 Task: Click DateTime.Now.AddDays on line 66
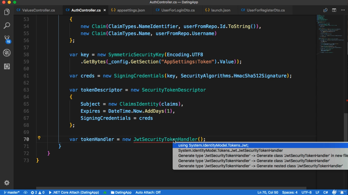(x=136, y=111)
